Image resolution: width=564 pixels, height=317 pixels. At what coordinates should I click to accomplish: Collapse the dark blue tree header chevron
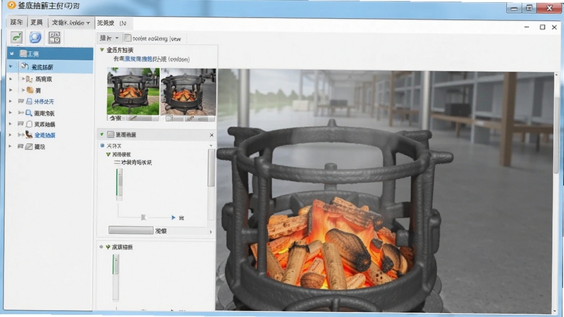click(x=11, y=54)
